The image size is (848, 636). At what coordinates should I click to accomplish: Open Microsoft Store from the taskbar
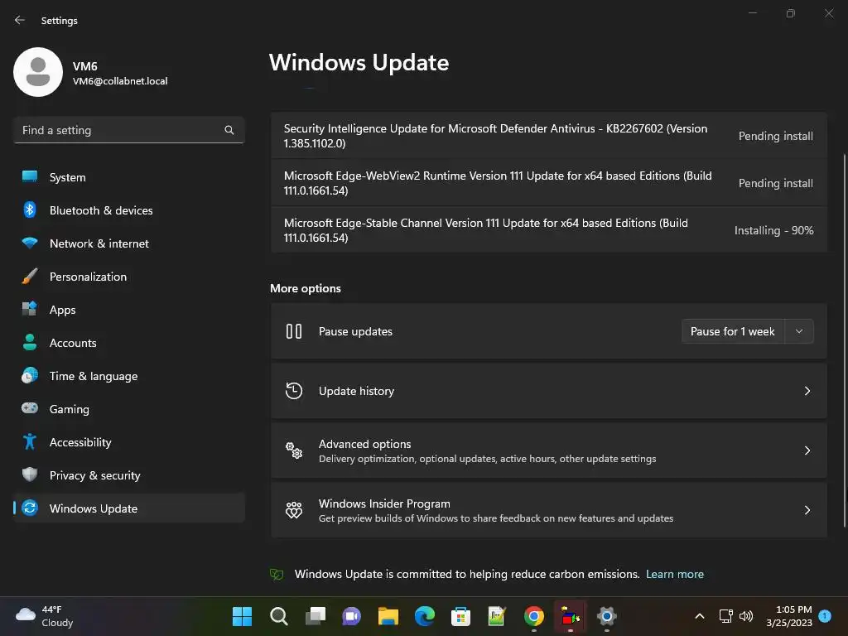point(460,616)
